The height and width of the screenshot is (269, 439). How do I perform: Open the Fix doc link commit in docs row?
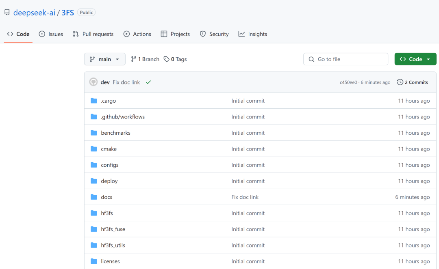click(x=245, y=197)
